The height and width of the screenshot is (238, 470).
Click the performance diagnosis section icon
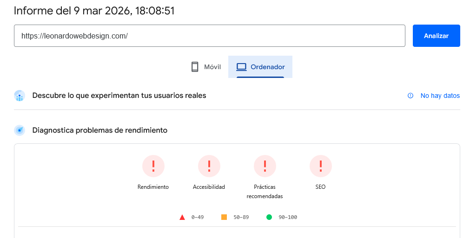20,130
